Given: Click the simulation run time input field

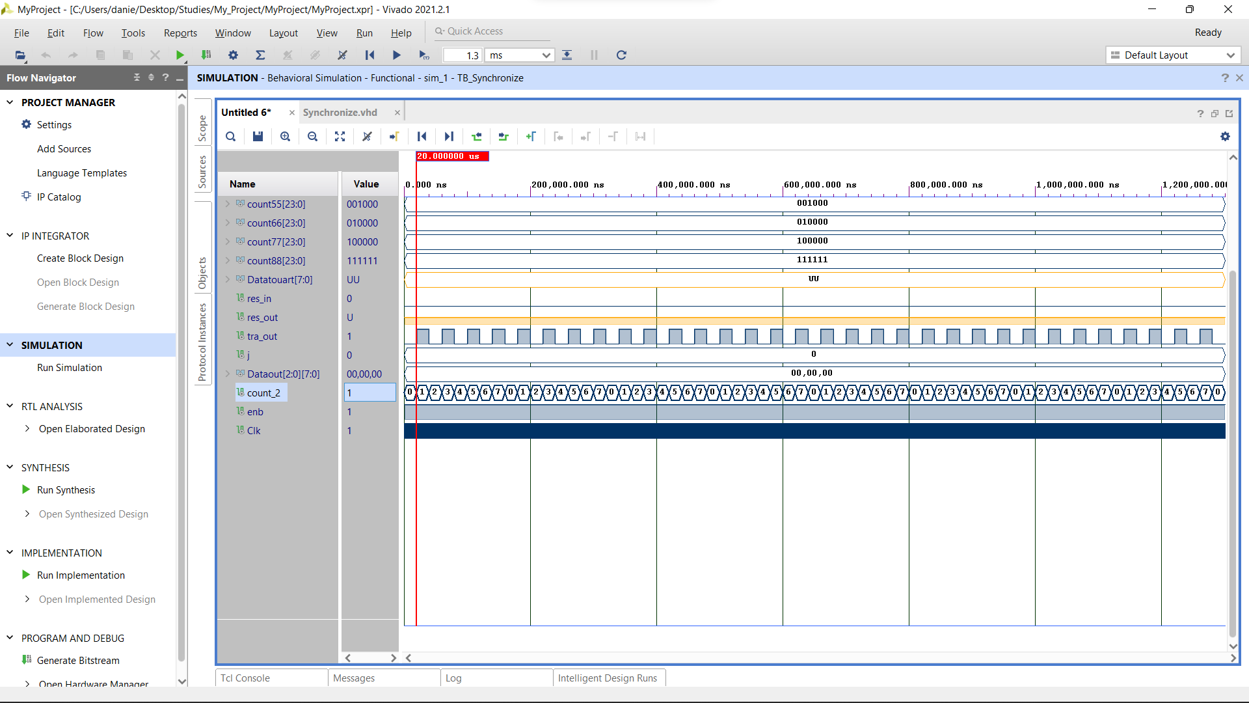Looking at the screenshot, I should coord(462,55).
